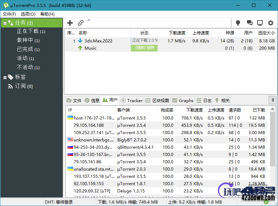The height and width of the screenshot is (206, 278).
Task: Select 已完成 (1) category
Action: pos(28,49)
